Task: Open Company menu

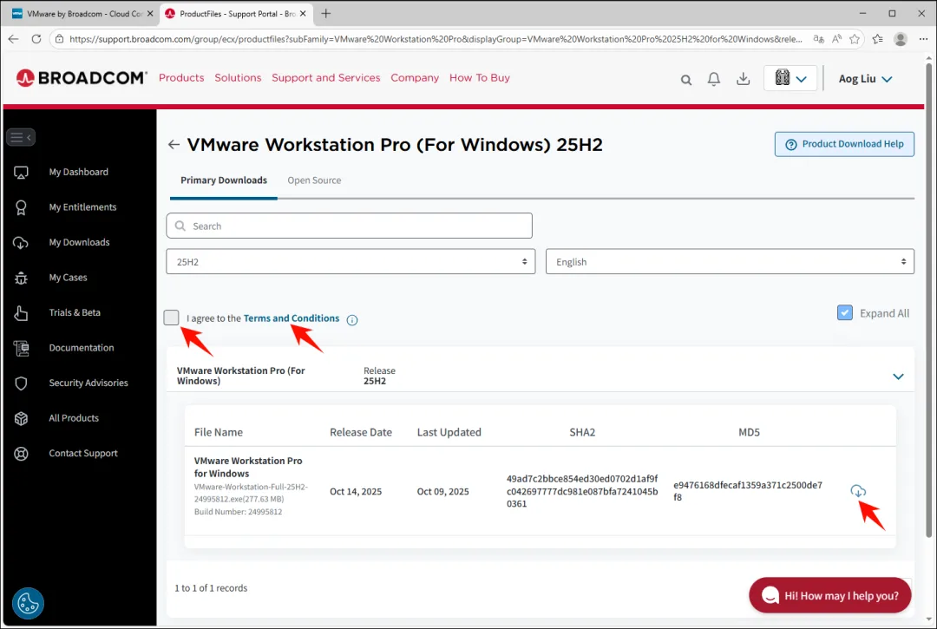Action: click(x=415, y=78)
